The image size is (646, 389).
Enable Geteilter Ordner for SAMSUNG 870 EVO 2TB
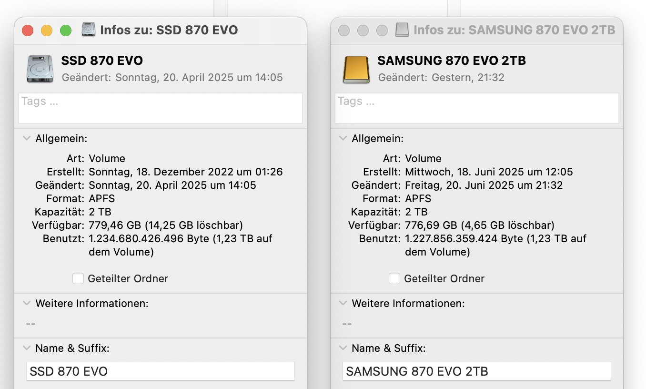394,278
